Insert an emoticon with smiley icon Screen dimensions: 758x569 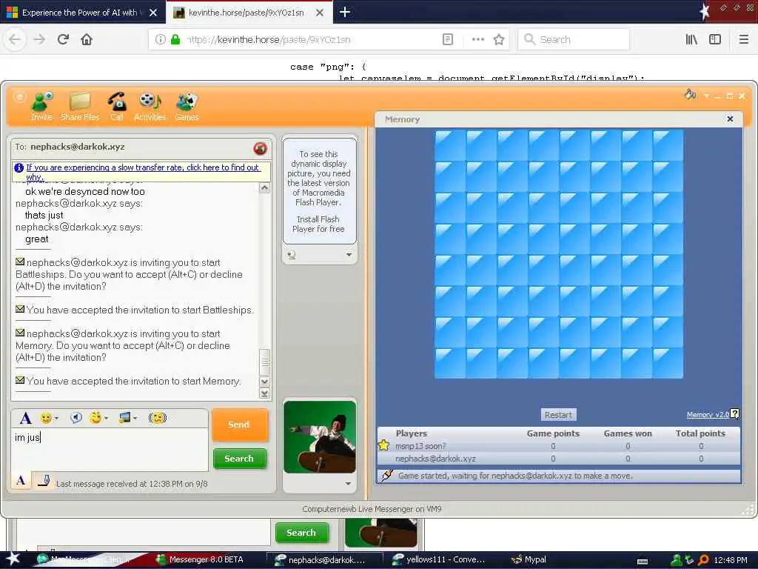(x=46, y=418)
